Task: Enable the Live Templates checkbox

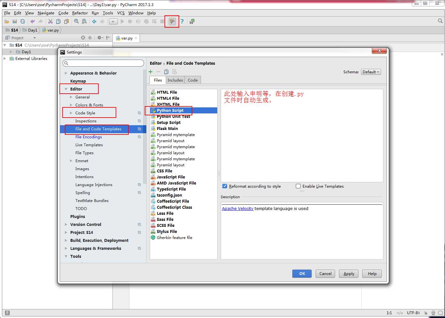Action: 298,186
